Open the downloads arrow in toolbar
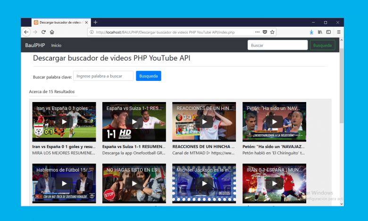Viewport: 368px width, 221px height. pos(311,32)
